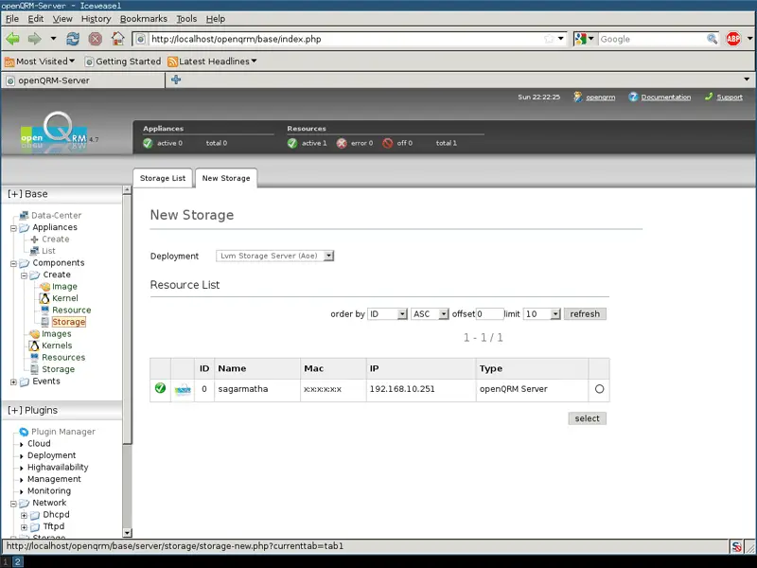Open the Most Visited bookmarks dropdown
This screenshot has height=568, width=757.
[40, 62]
